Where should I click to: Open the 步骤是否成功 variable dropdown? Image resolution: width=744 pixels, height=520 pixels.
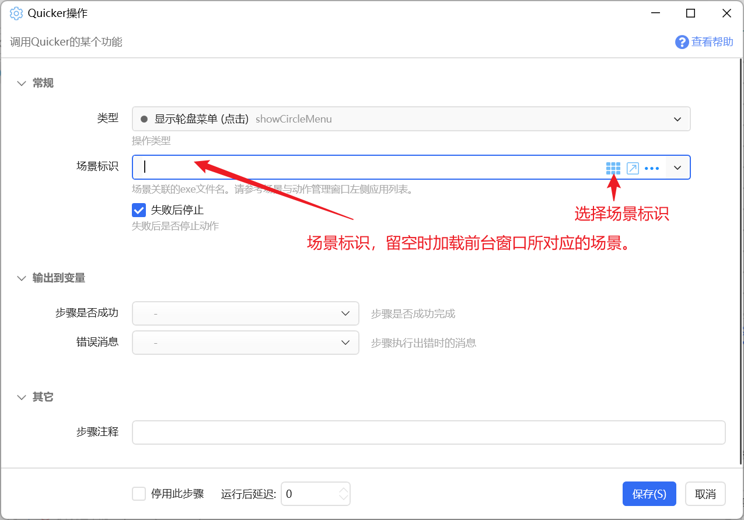tap(246, 313)
